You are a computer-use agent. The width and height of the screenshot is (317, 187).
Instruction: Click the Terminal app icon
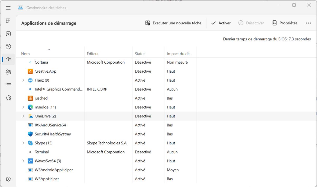(x=30, y=152)
